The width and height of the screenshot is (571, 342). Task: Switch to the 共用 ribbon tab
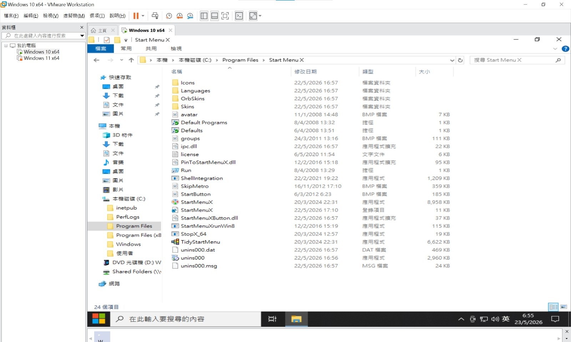tap(151, 49)
